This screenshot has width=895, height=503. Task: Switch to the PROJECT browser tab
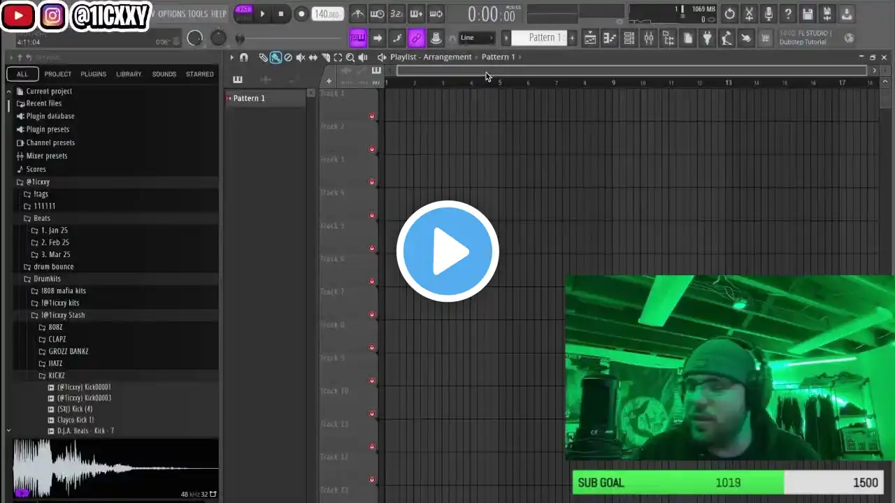57,74
